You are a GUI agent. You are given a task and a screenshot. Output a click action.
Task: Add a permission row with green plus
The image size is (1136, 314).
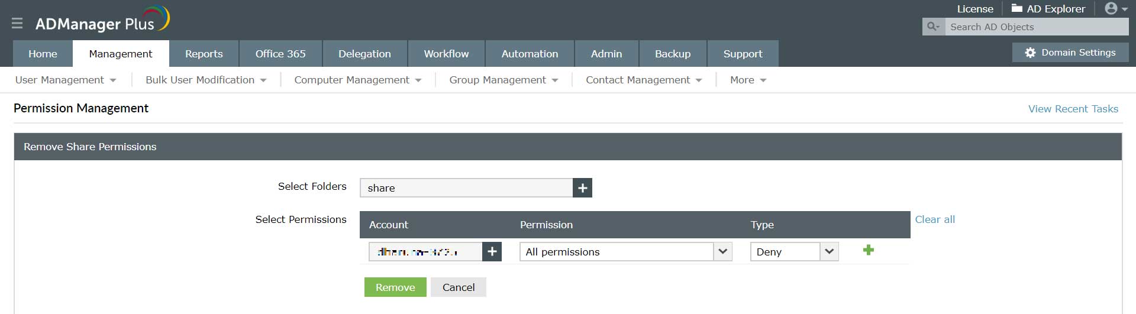(868, 250)
